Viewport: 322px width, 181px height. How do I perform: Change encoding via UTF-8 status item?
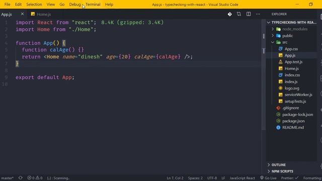pos(212,178)
